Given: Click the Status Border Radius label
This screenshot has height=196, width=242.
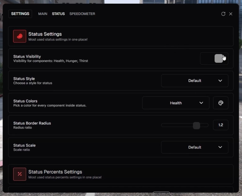Looking at the screenshot, I should tap(32, 123).
